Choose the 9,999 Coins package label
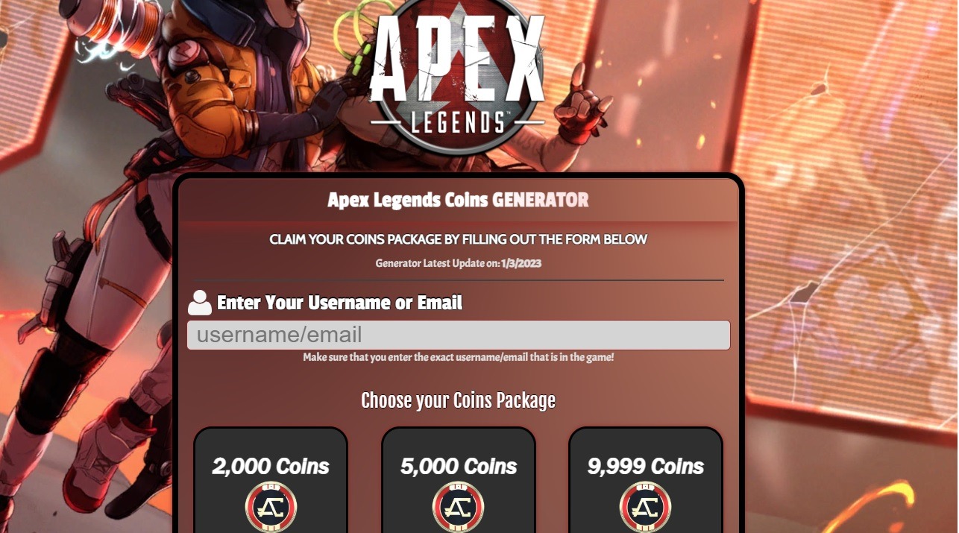Screen dimensions: 959x533 coord(646,467)
